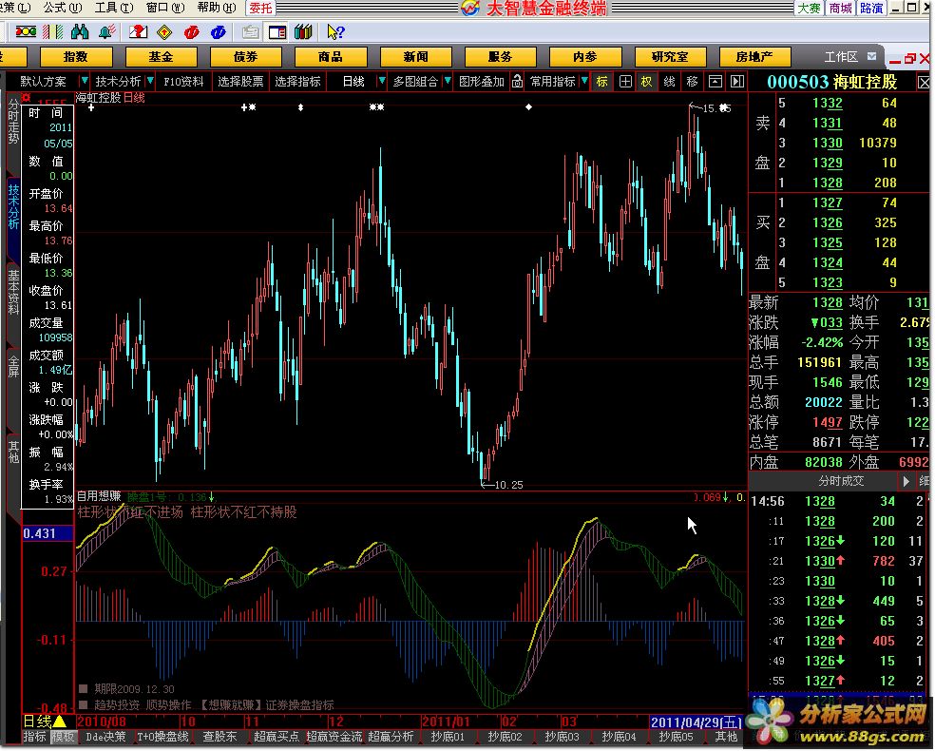Open the 工具 menu
Image resolution: width=935 pixels, height=751 pixels.
pos(114,8)
